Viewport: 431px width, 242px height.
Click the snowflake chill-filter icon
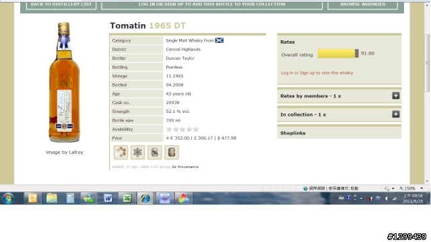pos(137,153)
